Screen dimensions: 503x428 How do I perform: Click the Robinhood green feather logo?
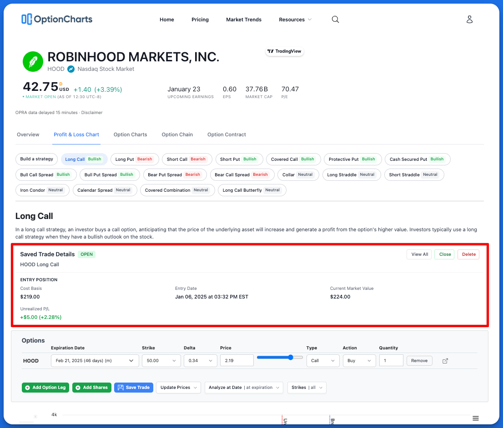coord(33,62)
